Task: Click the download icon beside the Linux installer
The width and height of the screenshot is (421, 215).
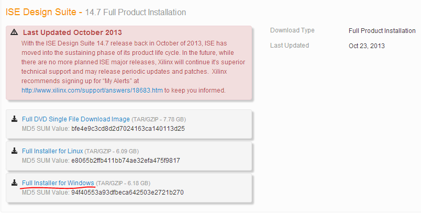Action: (14, 151)
